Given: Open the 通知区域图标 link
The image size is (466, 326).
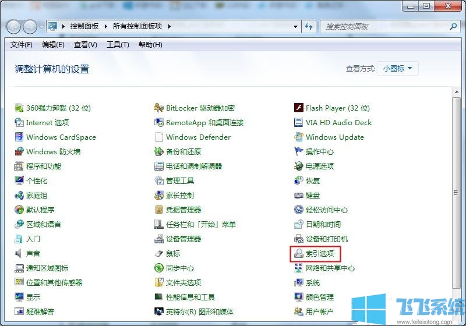Looking at the screenshot, I should pyautogui.click(x=47, y=268).
